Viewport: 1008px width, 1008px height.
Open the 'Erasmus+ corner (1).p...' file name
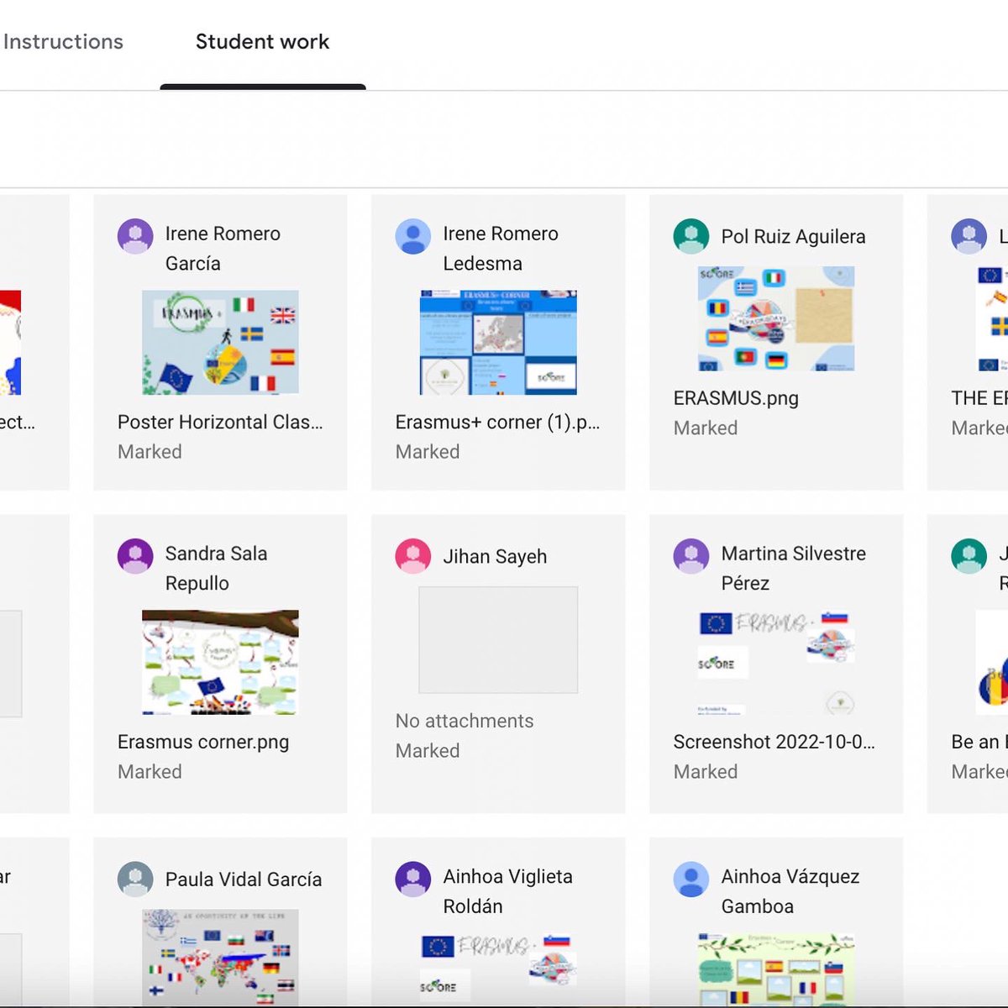click(x=497, y=422)
